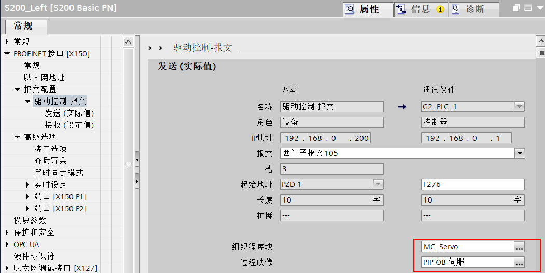Click the properties magnifier icon in 属性 tab
Image resolution: width=545 pixels, height=273 pixels.
(x=351, y=9)
